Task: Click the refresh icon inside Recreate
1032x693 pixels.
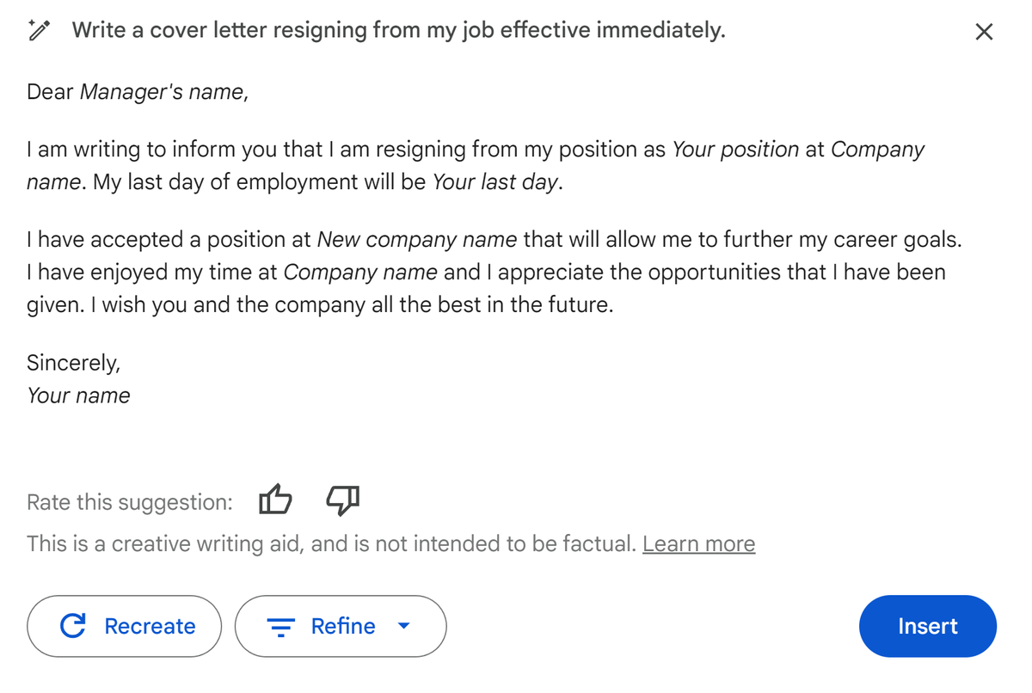Action: (74, 626)
